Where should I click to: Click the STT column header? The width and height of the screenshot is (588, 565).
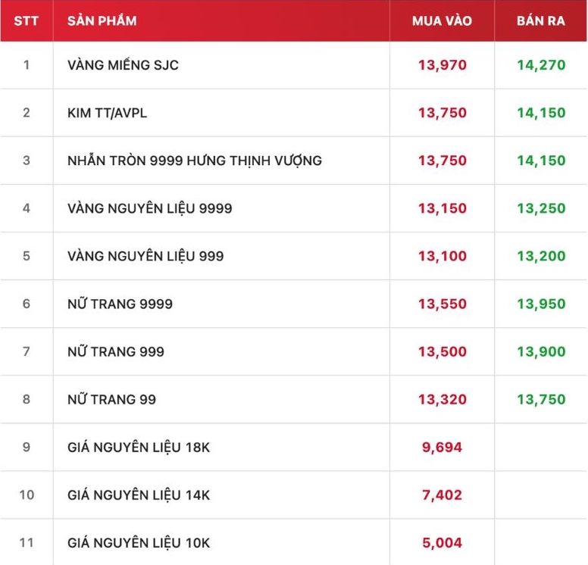27,20
